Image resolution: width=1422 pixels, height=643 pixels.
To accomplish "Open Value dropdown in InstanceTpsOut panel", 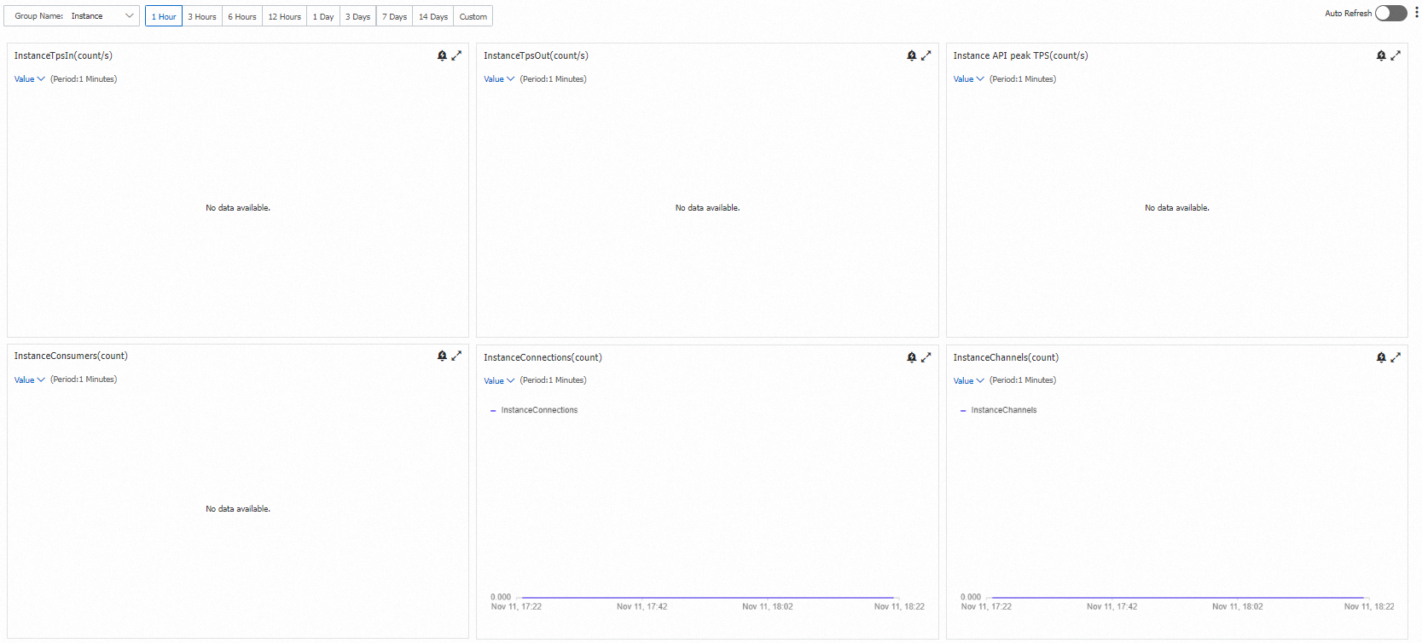I will [x=499, y=79].
